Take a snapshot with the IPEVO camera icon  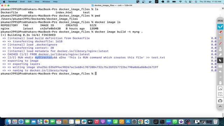(x=220, y=101)
